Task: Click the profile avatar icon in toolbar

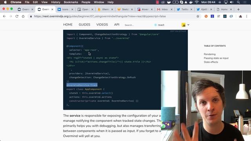Action: coord(240,16)
